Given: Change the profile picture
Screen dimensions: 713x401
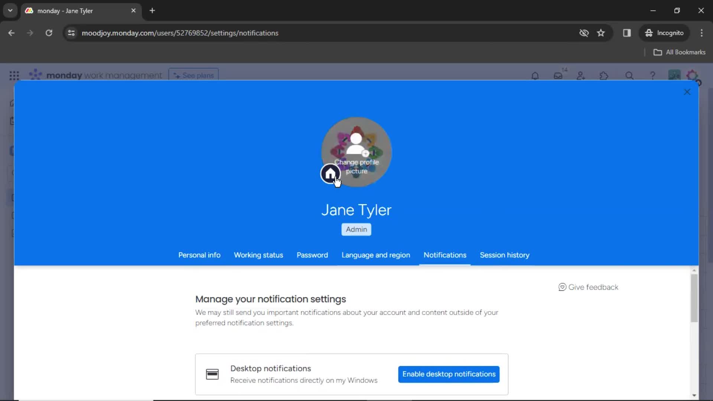Looking at the screenshot, I should point(356,152).
